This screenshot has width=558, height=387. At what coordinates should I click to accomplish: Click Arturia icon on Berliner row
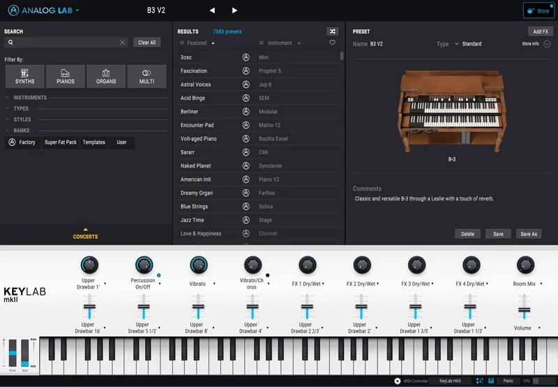click(x=246, y=112)
